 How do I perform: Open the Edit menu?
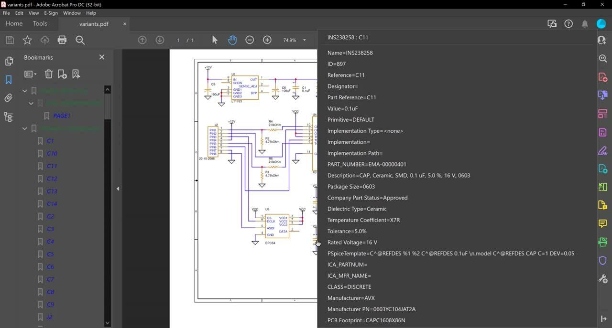(19, 13)
